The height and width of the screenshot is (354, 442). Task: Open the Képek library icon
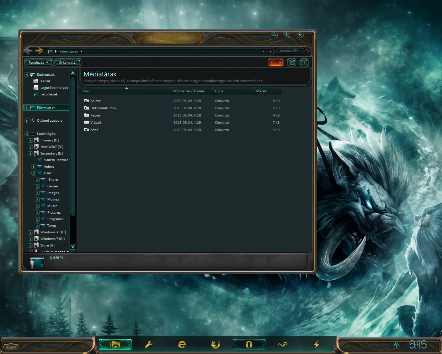click(87, 115)
